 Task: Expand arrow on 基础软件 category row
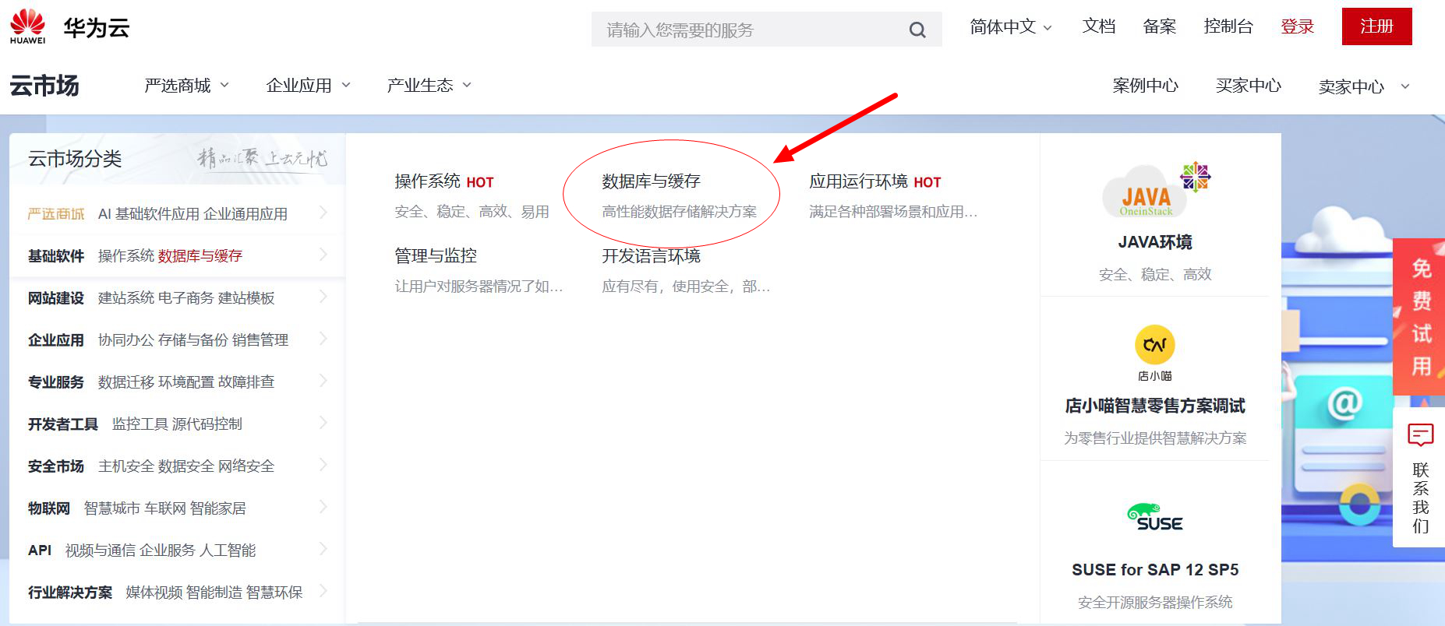[323, 255]
